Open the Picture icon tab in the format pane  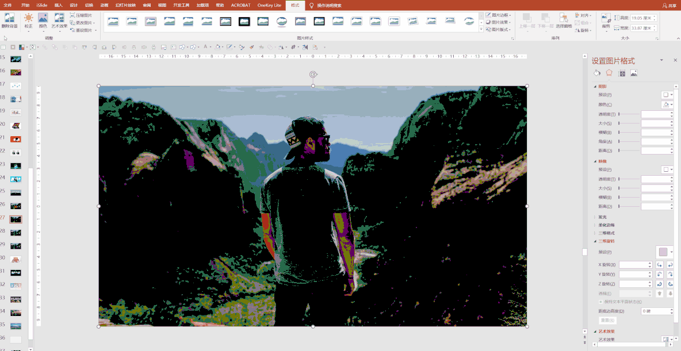tap(634, 73)
